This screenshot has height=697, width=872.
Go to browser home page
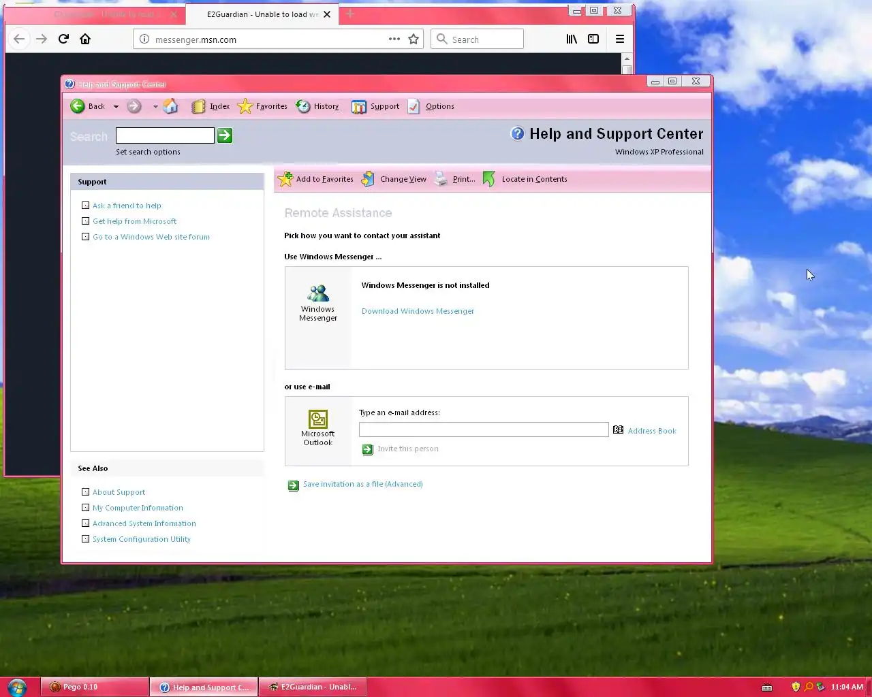point(85,39)
